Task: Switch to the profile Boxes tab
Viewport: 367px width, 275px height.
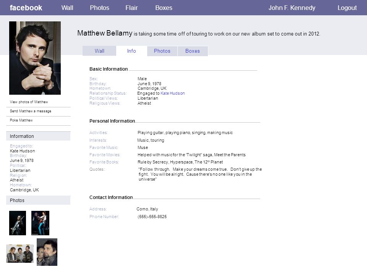Action: (193, 51)
